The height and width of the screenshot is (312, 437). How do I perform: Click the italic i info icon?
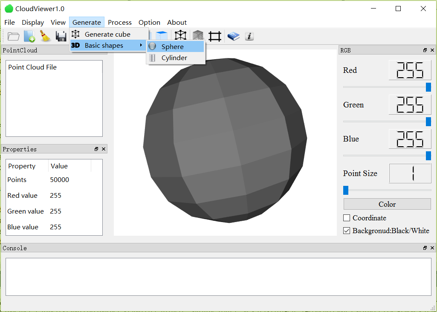pos(249,36)
